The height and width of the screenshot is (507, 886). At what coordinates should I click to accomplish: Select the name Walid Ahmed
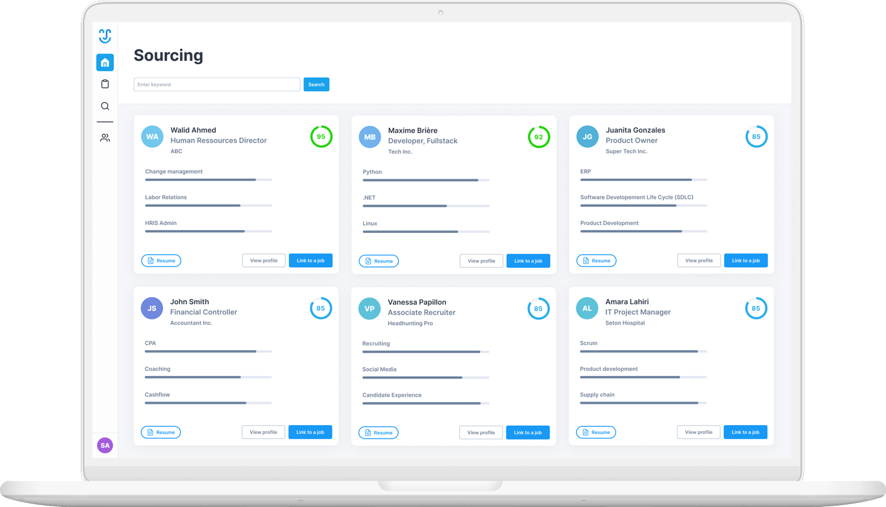click(x=193, y=130)
